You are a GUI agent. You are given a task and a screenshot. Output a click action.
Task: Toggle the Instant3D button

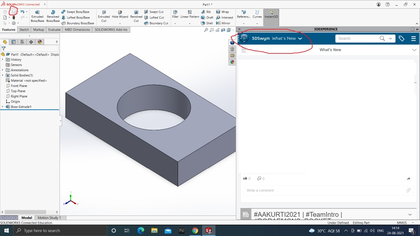pyautogui.click(x=271, y=17)
